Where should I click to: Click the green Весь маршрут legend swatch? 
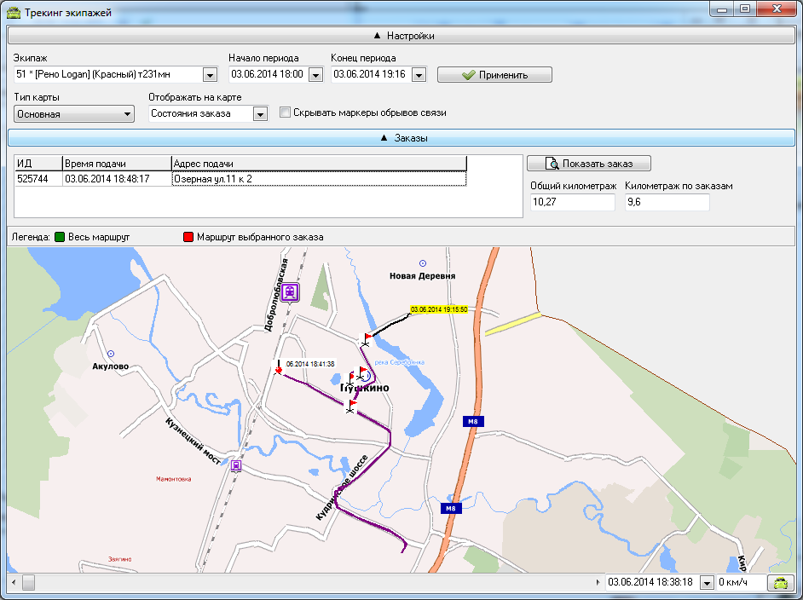click(60, 237)
